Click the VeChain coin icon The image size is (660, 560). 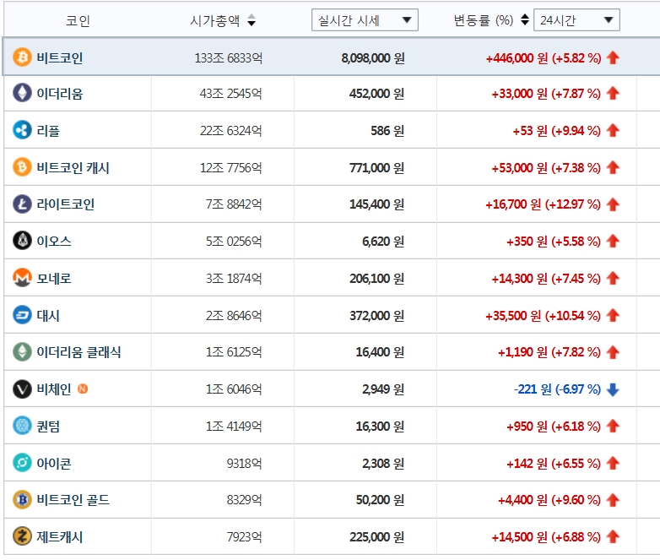tap(22, 389)
